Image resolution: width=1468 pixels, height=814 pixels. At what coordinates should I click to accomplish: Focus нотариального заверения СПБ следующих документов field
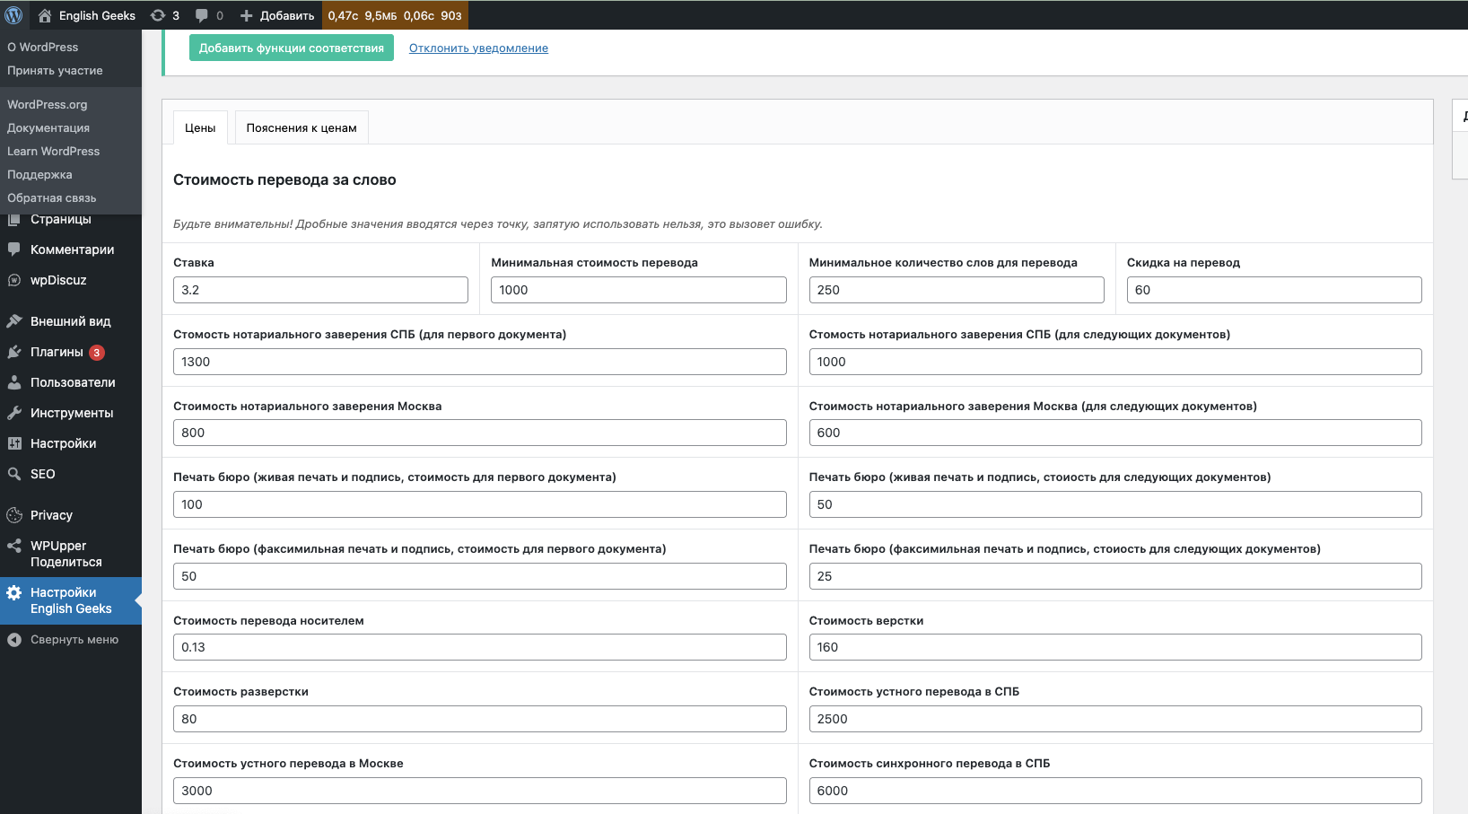click(1115, 362)
